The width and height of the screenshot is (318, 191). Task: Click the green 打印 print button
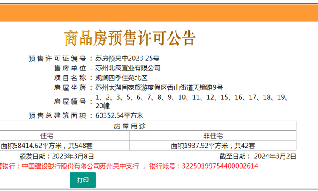(x=83, y=180)
